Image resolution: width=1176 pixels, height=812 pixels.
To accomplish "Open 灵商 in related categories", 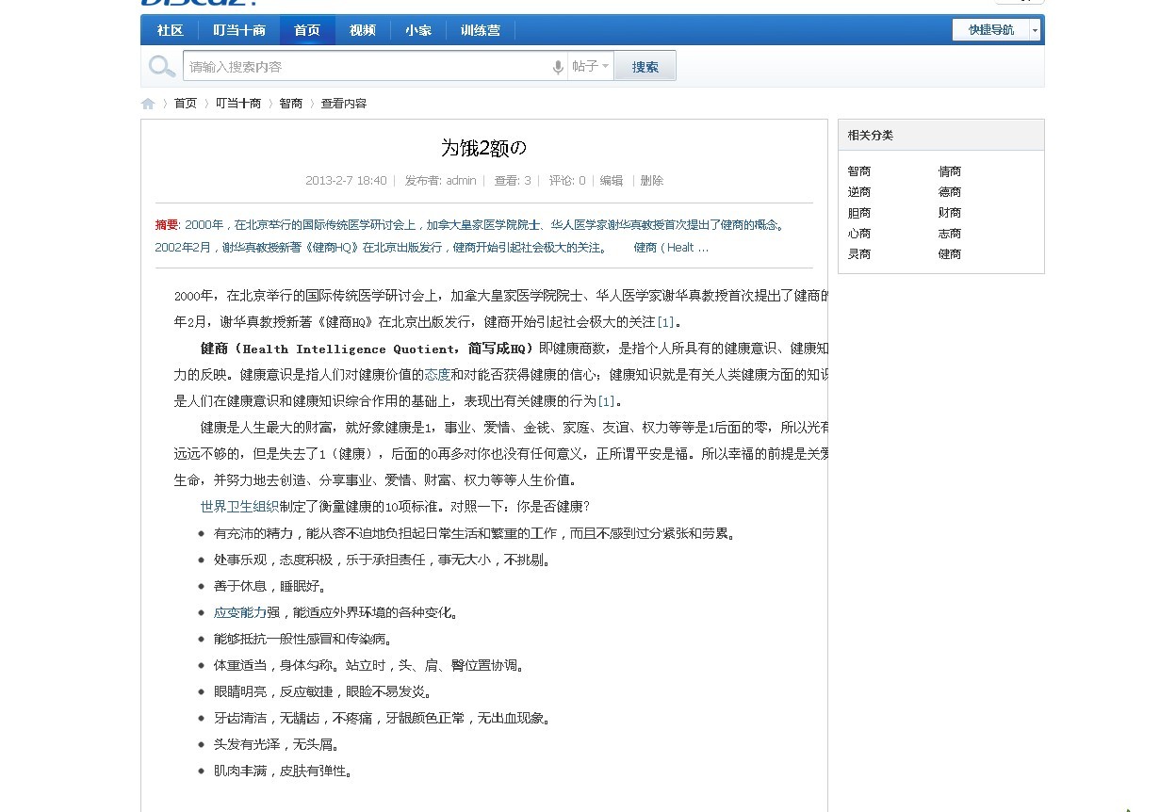I will click(x=859, y=254).
